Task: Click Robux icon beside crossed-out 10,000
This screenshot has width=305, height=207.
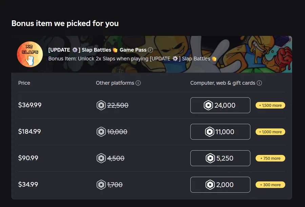Action: pyautogui.click(x=101, y=132)
